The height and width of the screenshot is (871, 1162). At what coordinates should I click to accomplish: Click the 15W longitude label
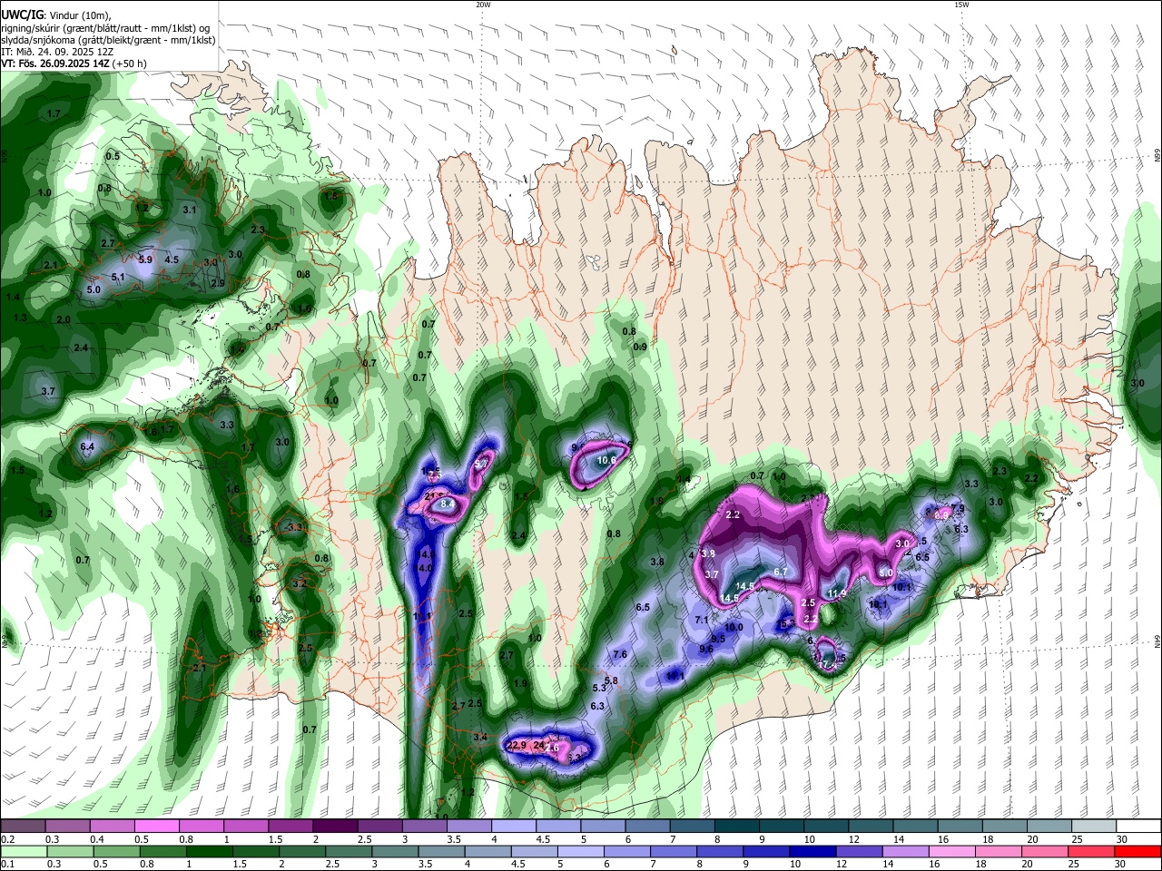pyautogui.click(x=962, y=5)
